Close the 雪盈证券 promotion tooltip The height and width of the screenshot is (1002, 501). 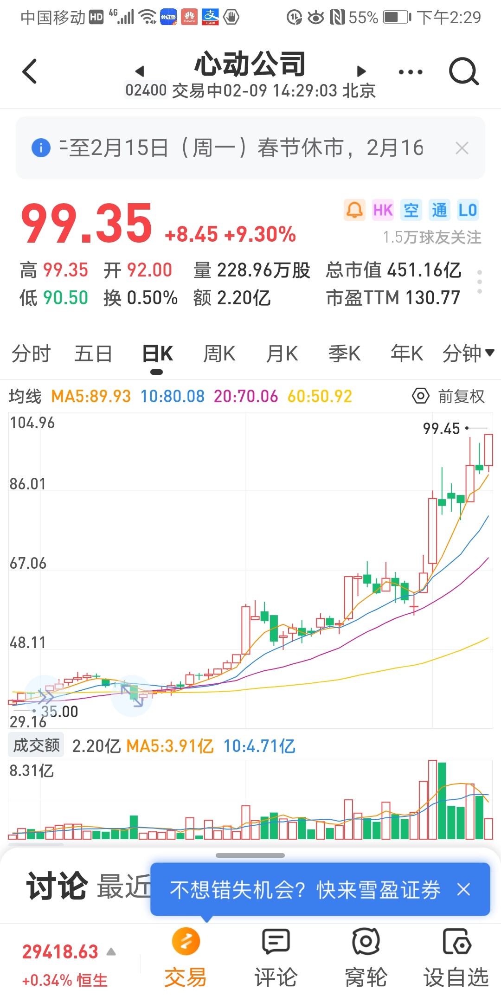pos(463,890)
